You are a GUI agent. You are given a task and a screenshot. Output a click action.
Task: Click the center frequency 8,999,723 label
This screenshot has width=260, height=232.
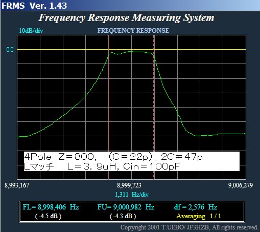pos(129,185)
